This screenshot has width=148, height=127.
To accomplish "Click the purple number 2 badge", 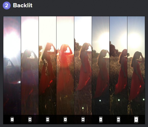I will point(7,6).
